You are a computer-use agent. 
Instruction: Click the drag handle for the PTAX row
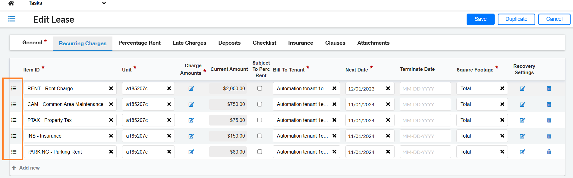(x=14, y=120)
